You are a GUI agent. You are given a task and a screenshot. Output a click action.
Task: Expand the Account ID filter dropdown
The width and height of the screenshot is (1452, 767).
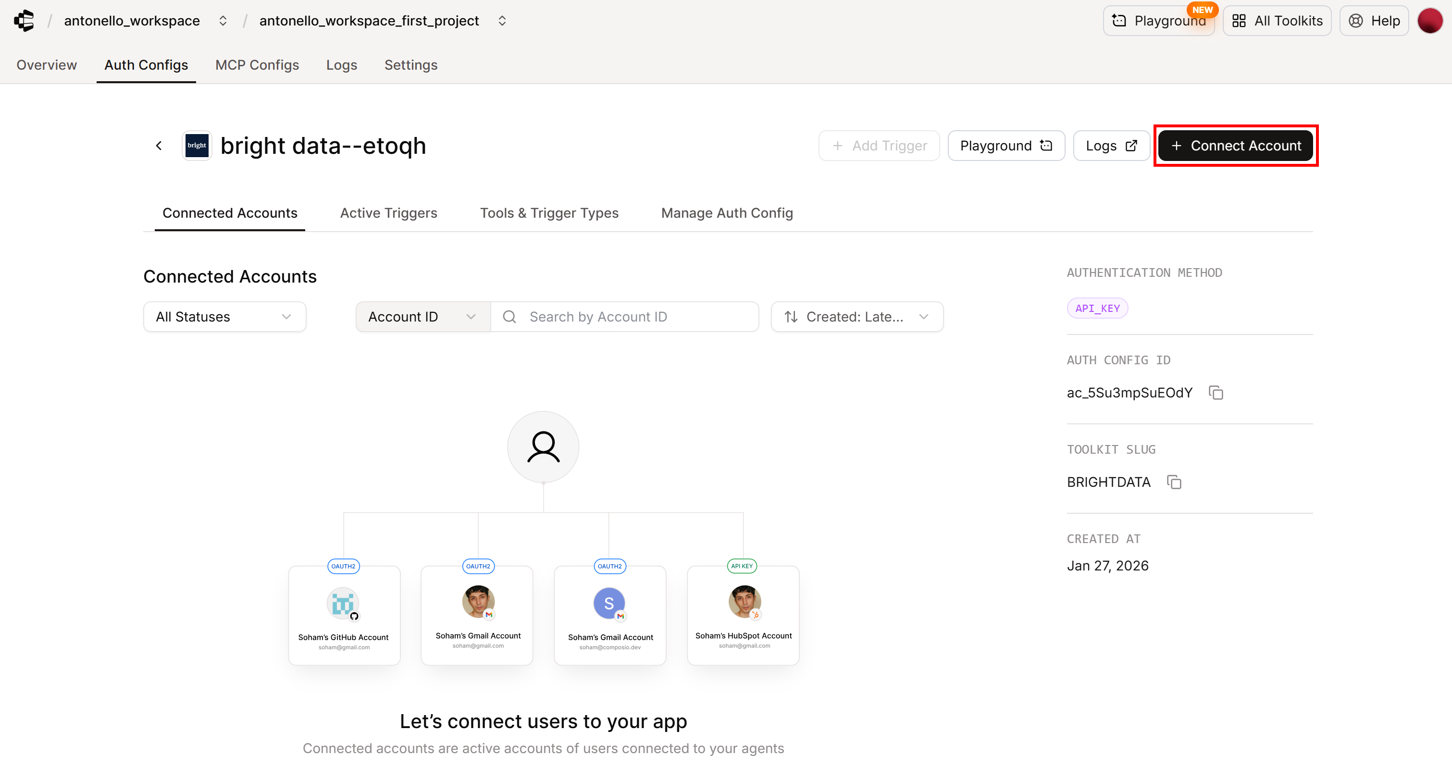click(422, 316)
